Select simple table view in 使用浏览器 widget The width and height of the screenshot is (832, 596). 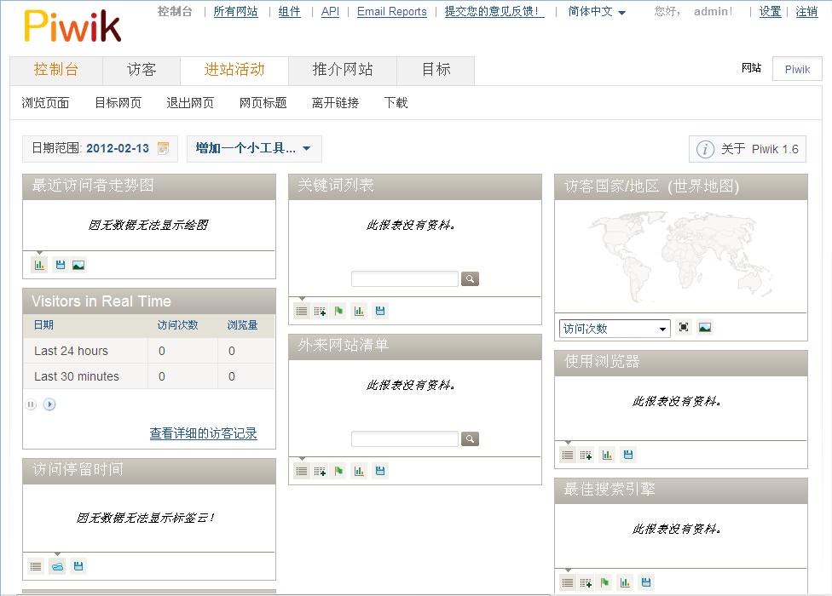tap(568, 455)
